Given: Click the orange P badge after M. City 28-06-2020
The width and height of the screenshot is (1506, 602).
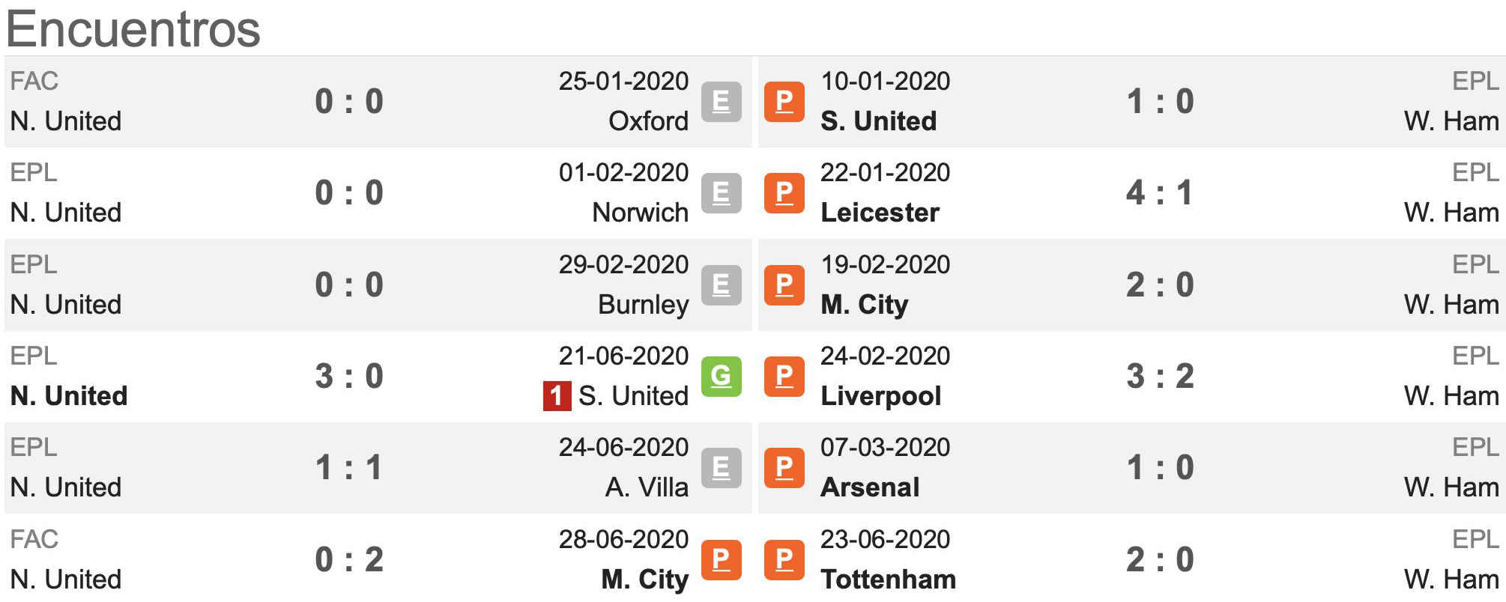Looking at the screenshot, I should [721, 559].
